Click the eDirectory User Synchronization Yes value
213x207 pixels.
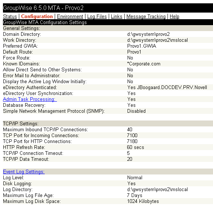coord(132,94)
